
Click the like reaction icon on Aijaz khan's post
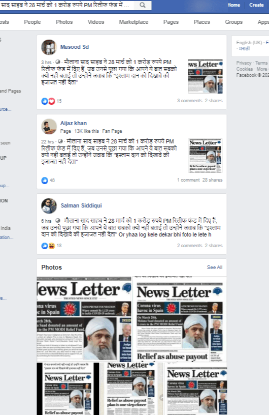click(x=45, y=180)
